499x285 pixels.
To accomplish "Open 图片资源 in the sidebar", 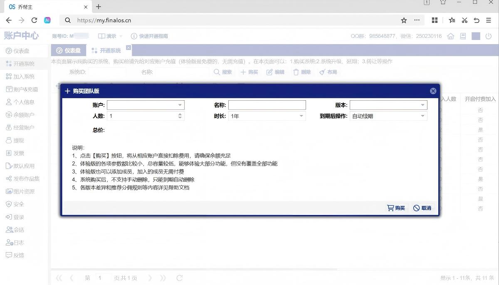I will pos(23,191).
